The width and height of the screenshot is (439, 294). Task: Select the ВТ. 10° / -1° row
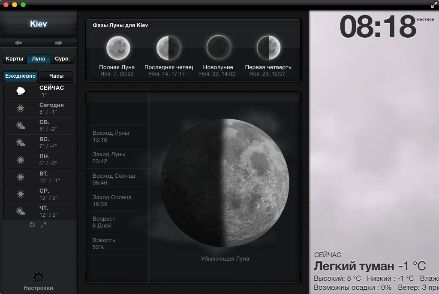click(39, 177)
